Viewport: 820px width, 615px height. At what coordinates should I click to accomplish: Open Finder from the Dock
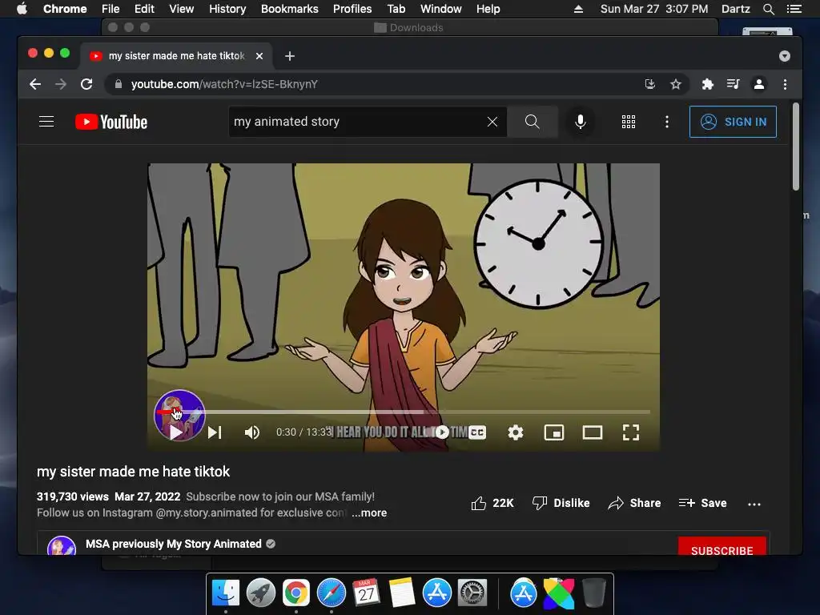(226, 593)
